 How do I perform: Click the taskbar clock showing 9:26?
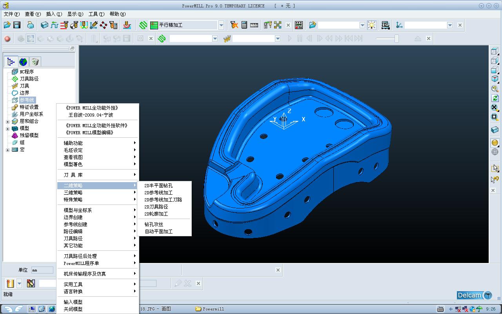point(491,309)
